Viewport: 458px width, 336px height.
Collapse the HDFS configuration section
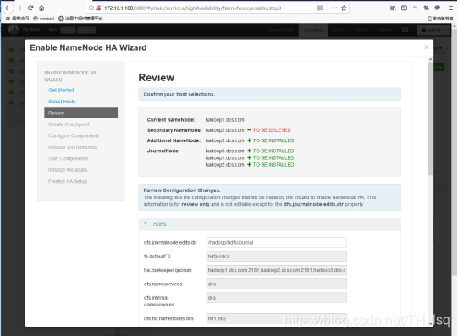pyautogui.click(x=145, y=223)
